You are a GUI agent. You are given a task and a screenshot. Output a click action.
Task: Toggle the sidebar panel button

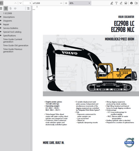click(x=1, y=3)
